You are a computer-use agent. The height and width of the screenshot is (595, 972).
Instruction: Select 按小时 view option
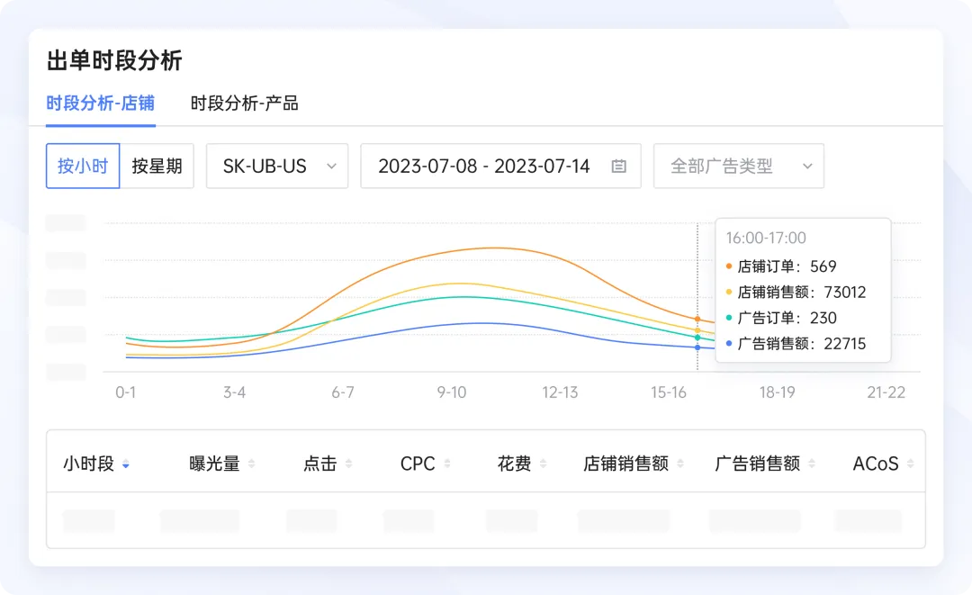(x=83, y=167)
